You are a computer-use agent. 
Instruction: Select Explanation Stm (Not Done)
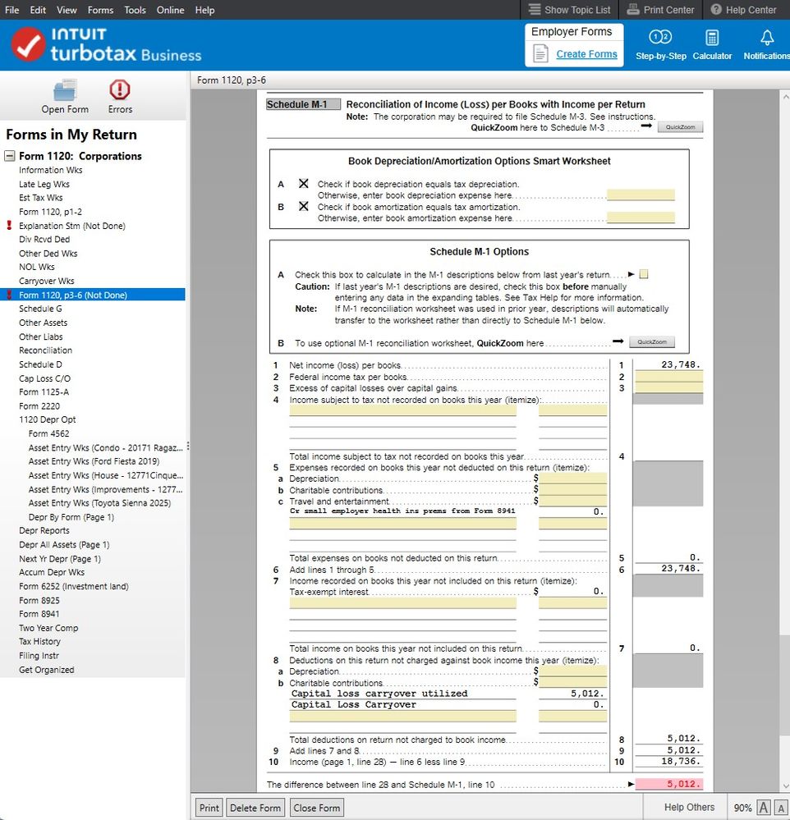click(72, 226)
